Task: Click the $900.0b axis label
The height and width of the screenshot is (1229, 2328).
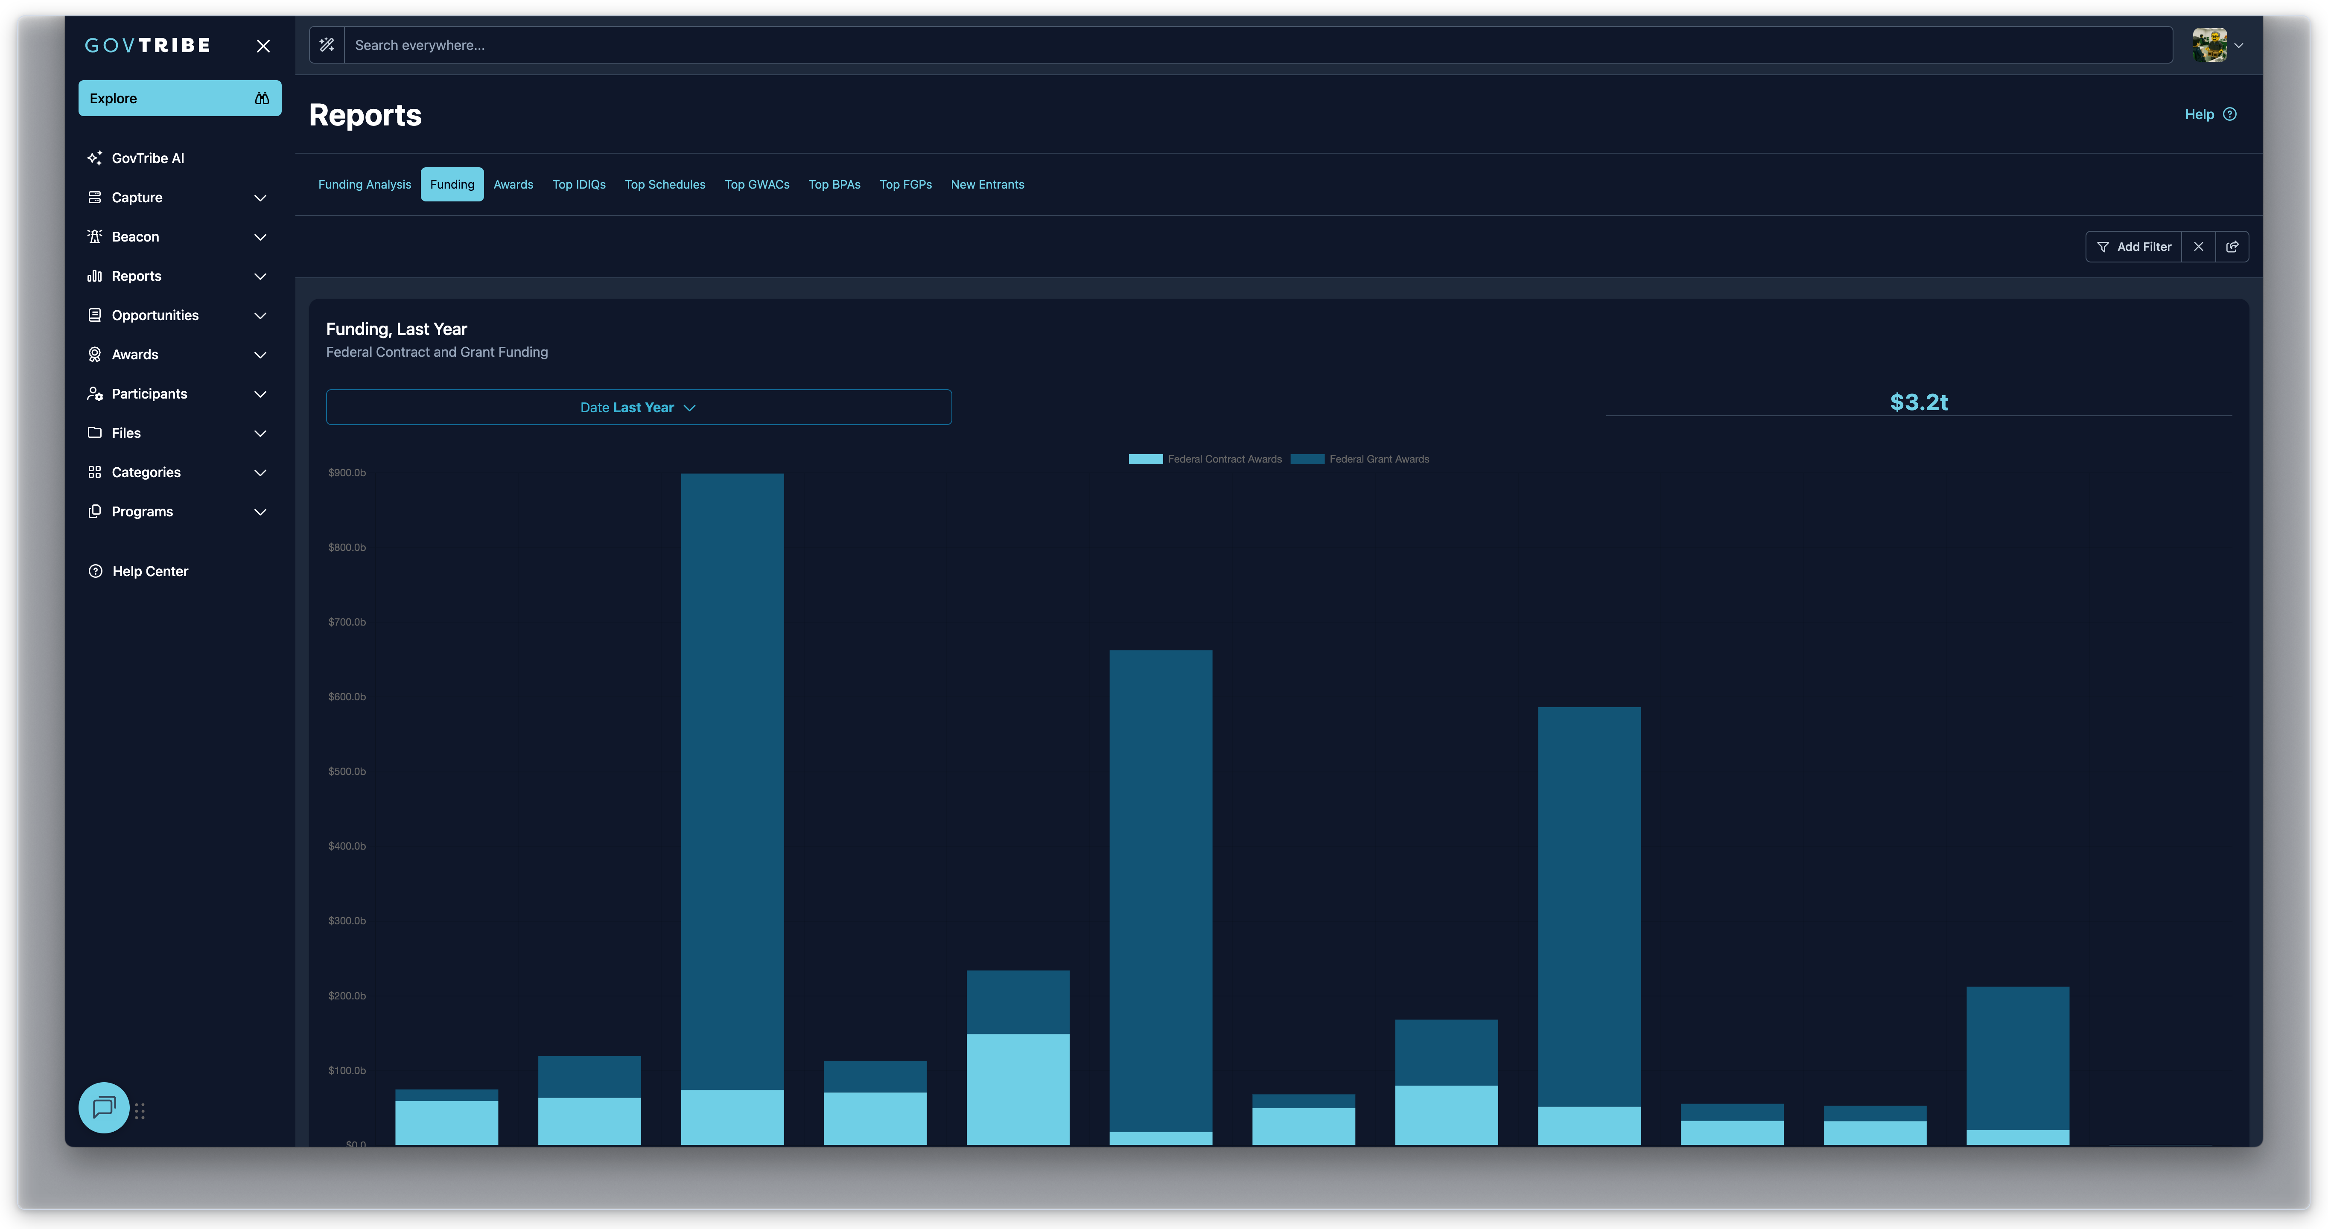Action: 347,473
